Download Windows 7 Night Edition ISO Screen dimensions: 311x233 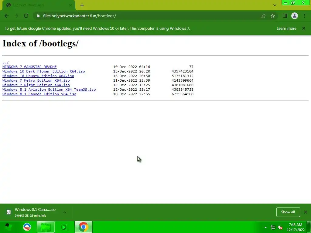pyautogui.click(x=36, y=85)
